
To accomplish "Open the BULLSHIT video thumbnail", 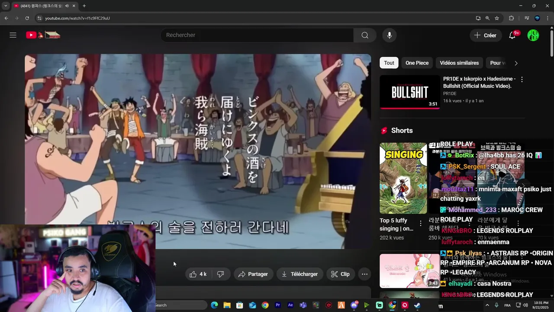I will 410,92.
